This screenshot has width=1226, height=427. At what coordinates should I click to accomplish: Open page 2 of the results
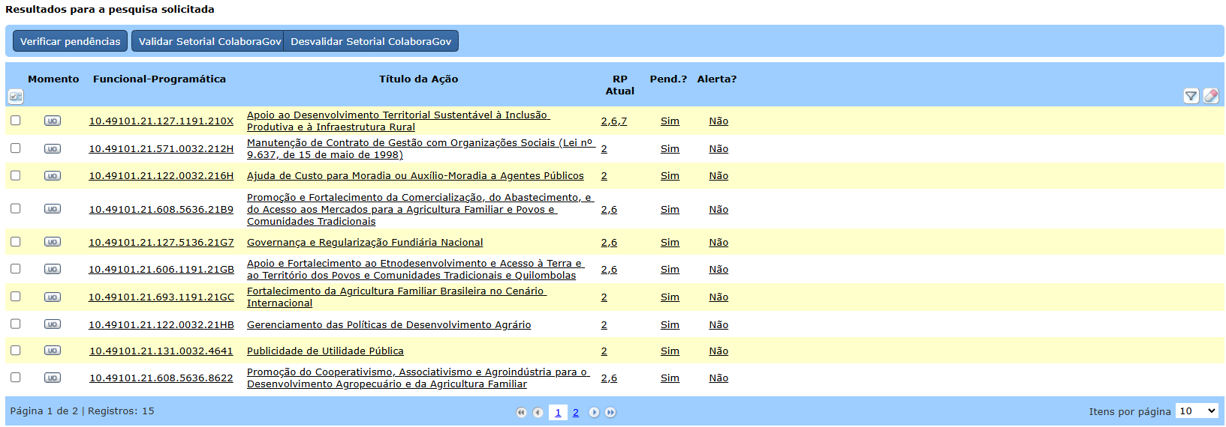(x=576, y=412)
